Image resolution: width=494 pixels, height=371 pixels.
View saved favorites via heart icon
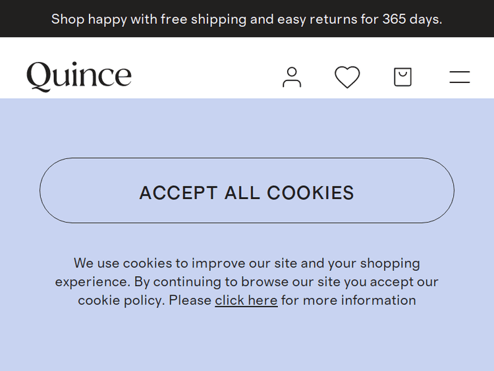pyautogui.click(x=347, y=77)
